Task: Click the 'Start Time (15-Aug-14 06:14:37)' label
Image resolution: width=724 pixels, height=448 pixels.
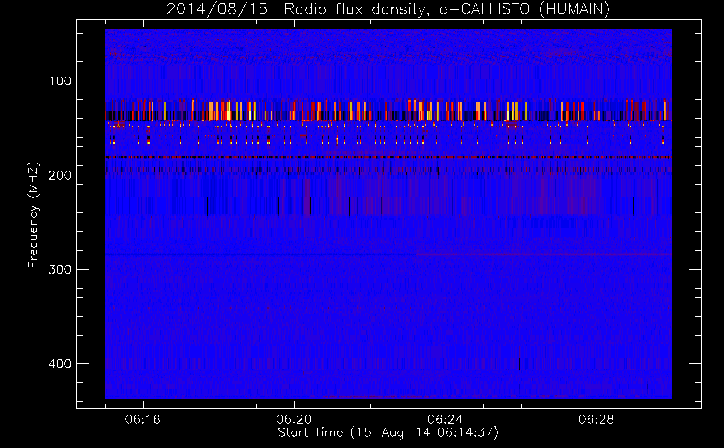Action: (388, 433)
